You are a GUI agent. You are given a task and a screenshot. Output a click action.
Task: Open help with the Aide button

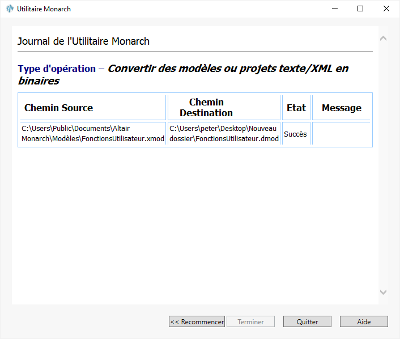(364, 321)
